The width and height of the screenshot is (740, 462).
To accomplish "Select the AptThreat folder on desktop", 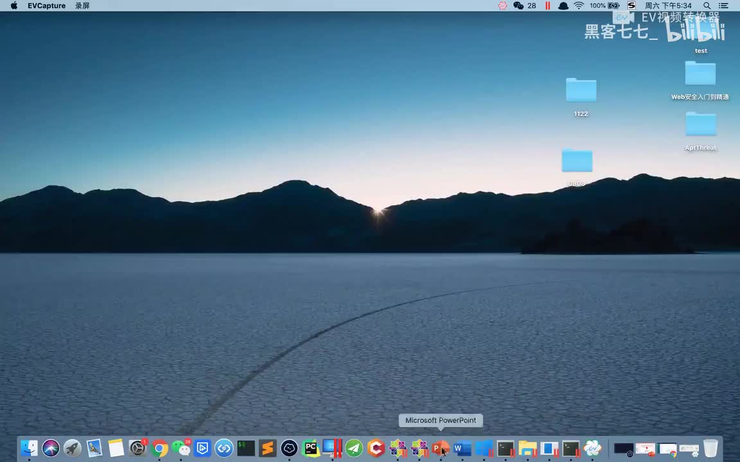I will [700, 124].
